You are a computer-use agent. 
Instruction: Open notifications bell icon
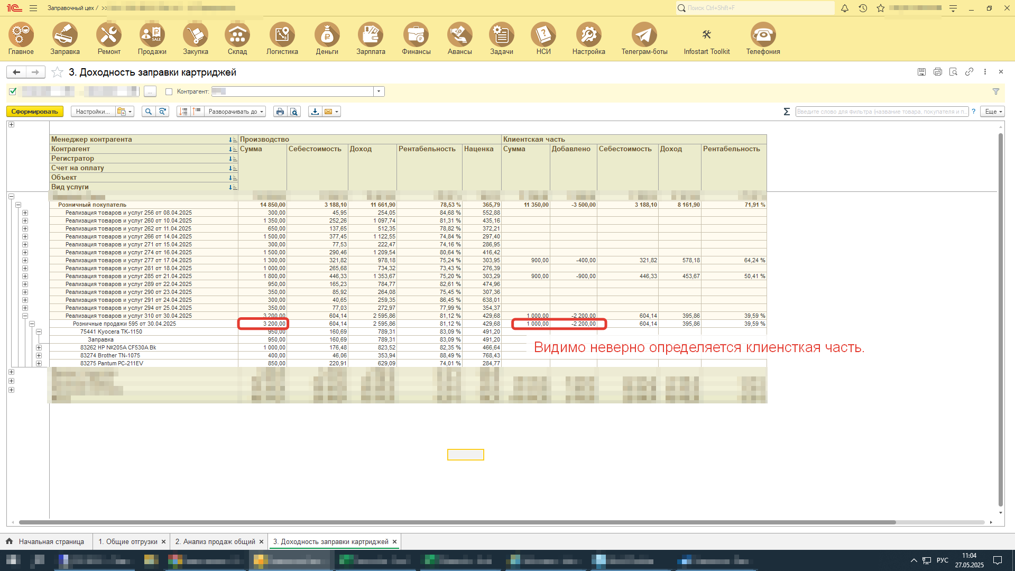pos(845,8)
